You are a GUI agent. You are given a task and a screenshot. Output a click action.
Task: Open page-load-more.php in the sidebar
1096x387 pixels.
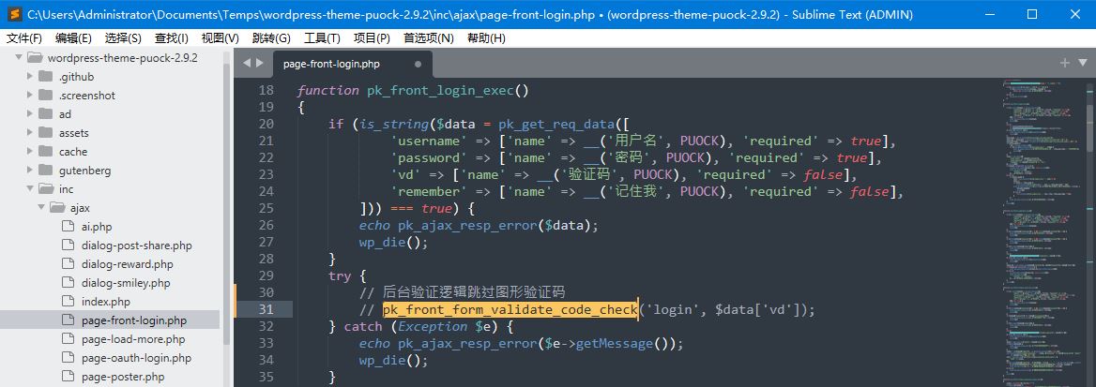[133, 339]
